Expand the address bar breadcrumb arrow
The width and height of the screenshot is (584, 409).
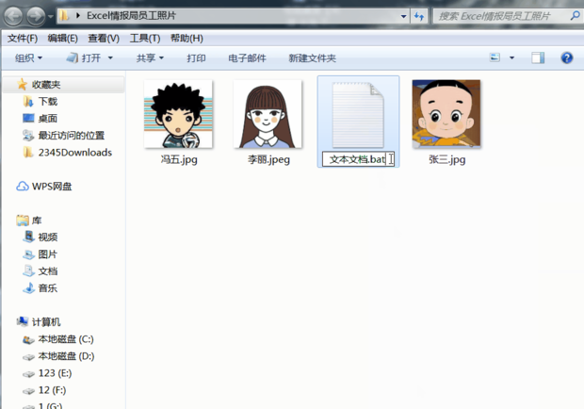[78, 16]
